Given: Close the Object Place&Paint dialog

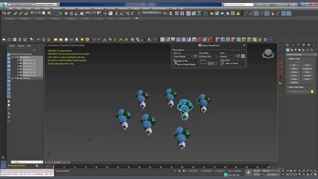Looking at the screenshot, I should pos(244,45).
